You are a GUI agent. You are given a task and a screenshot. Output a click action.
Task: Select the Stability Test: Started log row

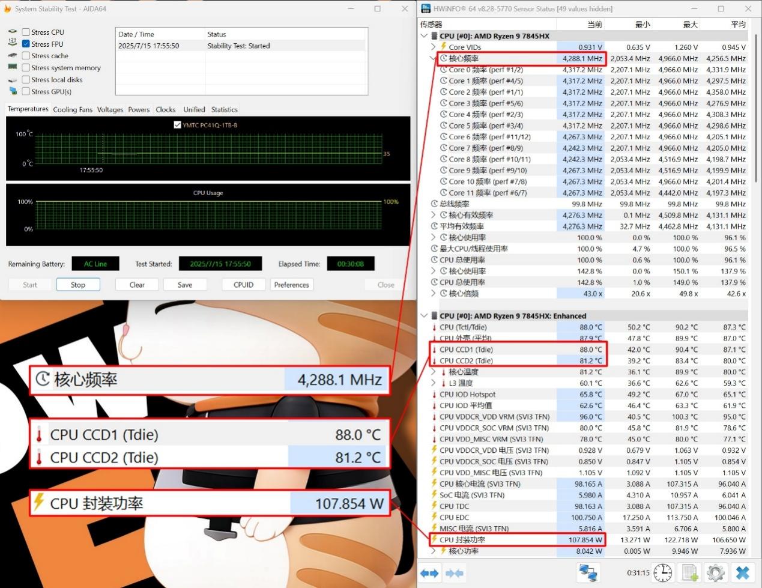tap(241, 46)
